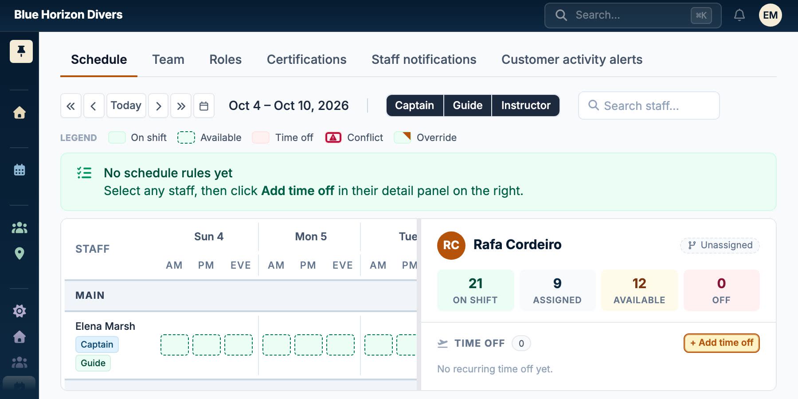Open the location pin icon in the sidebar
This screenshot has height=399, width=798.
click(20, 254)
